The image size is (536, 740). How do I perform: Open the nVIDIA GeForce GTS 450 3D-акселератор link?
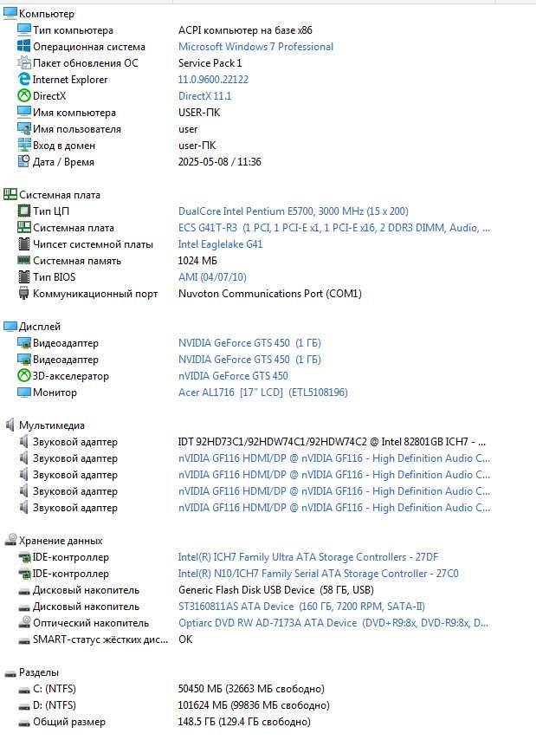pyautogui.click(x=233, y=376)
